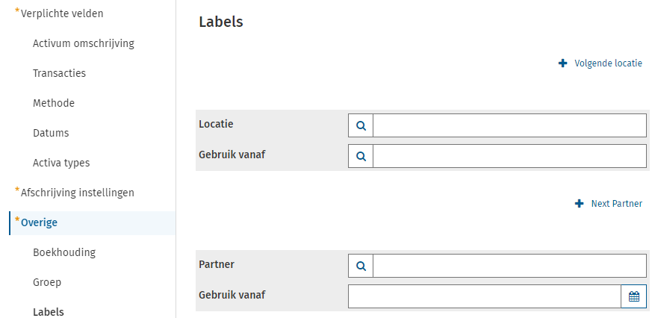Select the Overige section
Image resolution: width=652 pixels, height=318 pixels.
click(39, 222)
